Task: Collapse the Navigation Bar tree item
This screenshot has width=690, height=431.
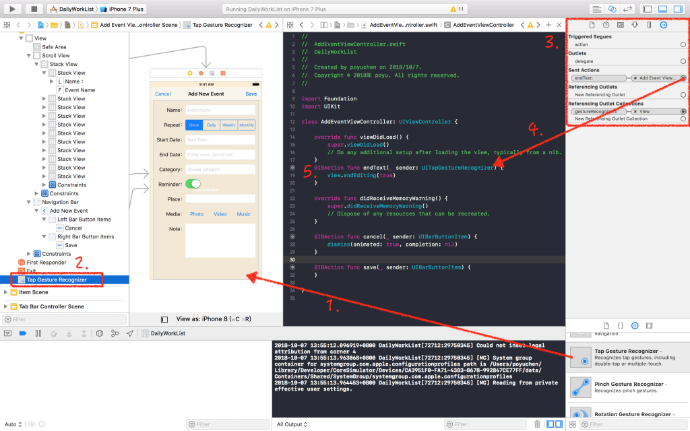Action: point(28,202)
